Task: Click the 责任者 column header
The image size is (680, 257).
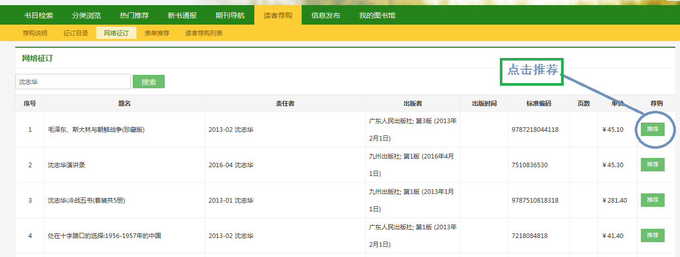Action: click(x=285, y=104)
